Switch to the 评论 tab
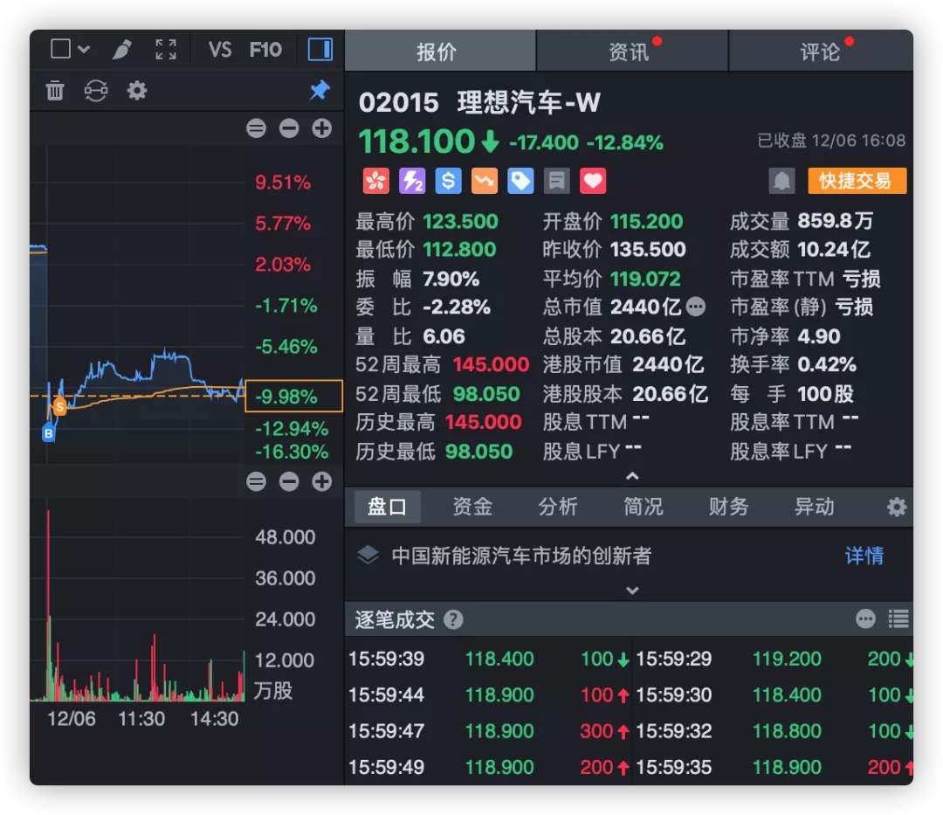Image resolution: width=943 pixels, height=815 pixels. coord(821,51)
